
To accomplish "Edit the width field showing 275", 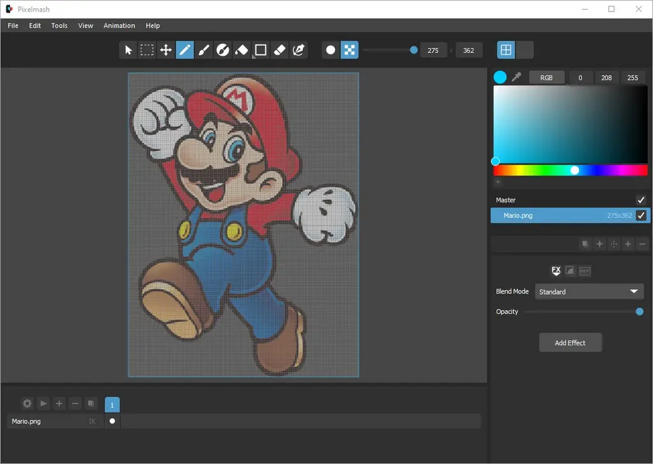I will (x=433, y=50).
